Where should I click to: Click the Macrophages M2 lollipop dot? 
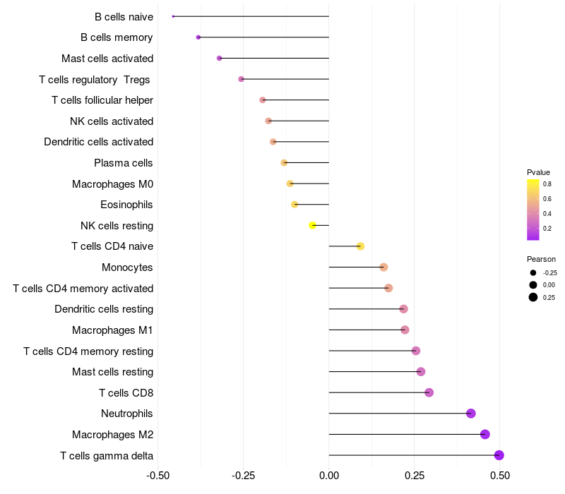[484, 434]
